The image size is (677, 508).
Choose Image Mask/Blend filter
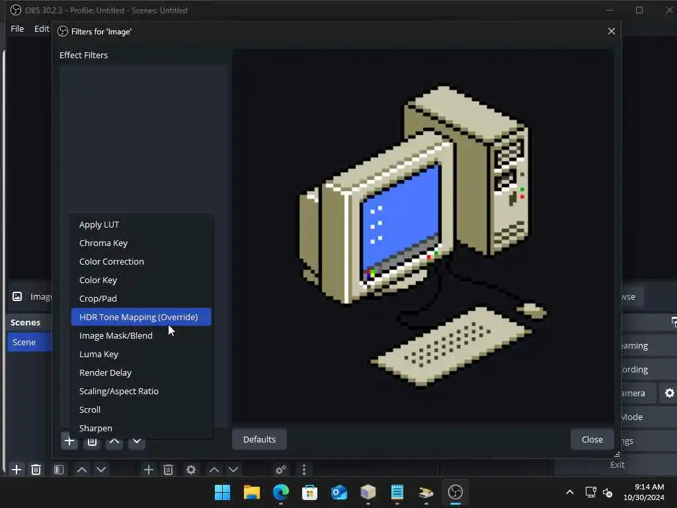tap(141, 335)
